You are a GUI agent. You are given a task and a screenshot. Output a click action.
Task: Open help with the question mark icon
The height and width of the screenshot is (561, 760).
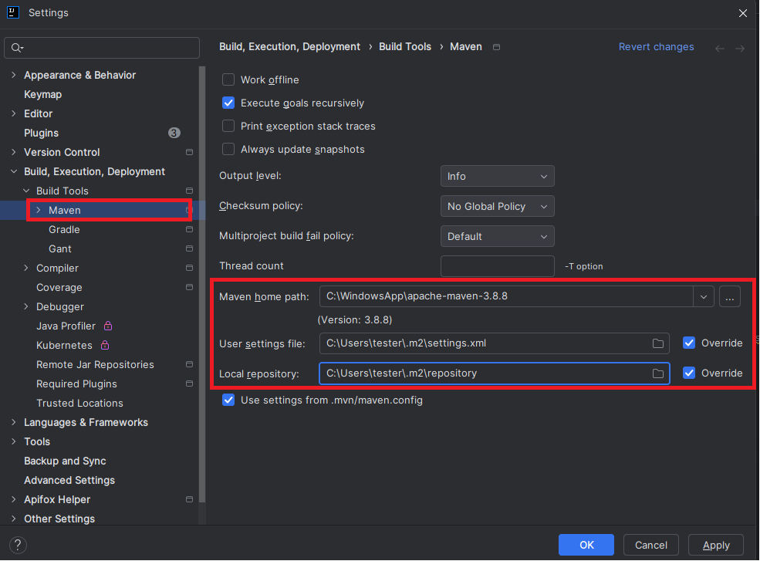click(18, 545)
